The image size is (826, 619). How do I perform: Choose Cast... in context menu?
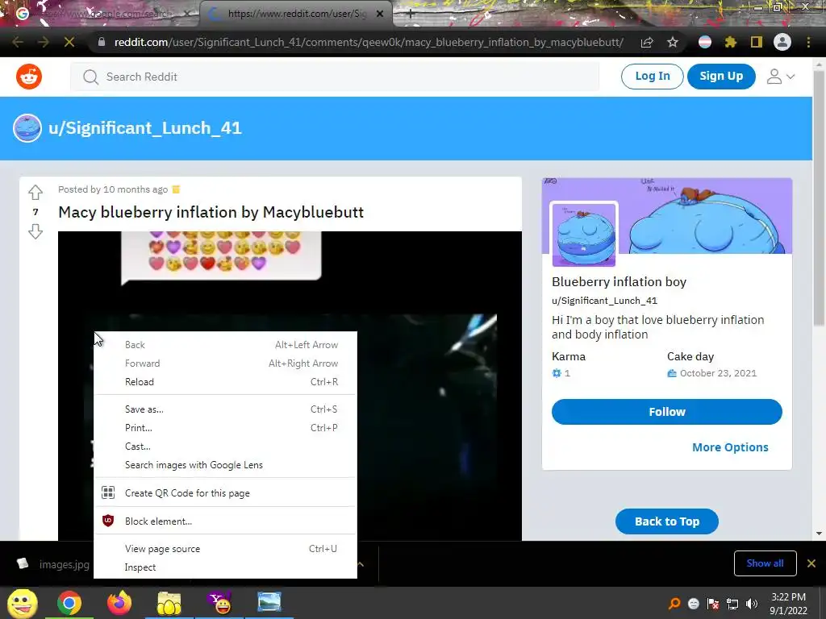(x=226, y=447)
